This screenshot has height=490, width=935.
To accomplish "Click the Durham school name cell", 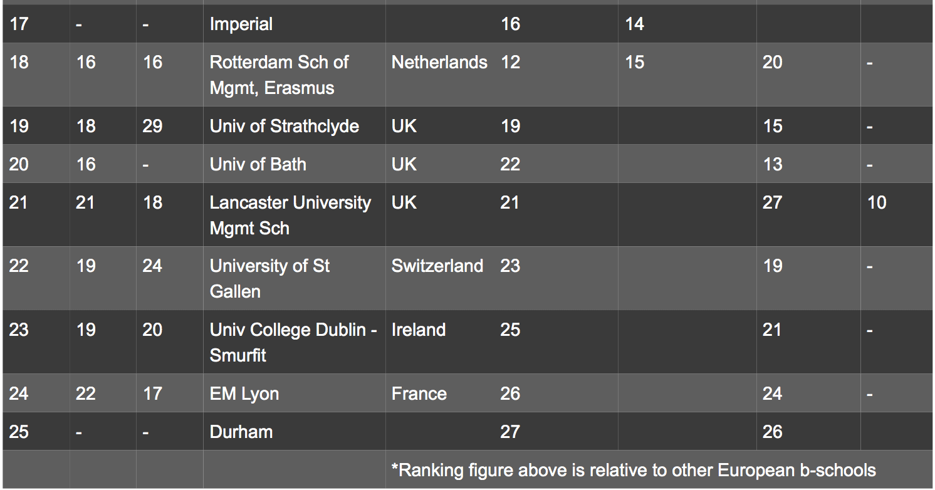I will 294,432.
